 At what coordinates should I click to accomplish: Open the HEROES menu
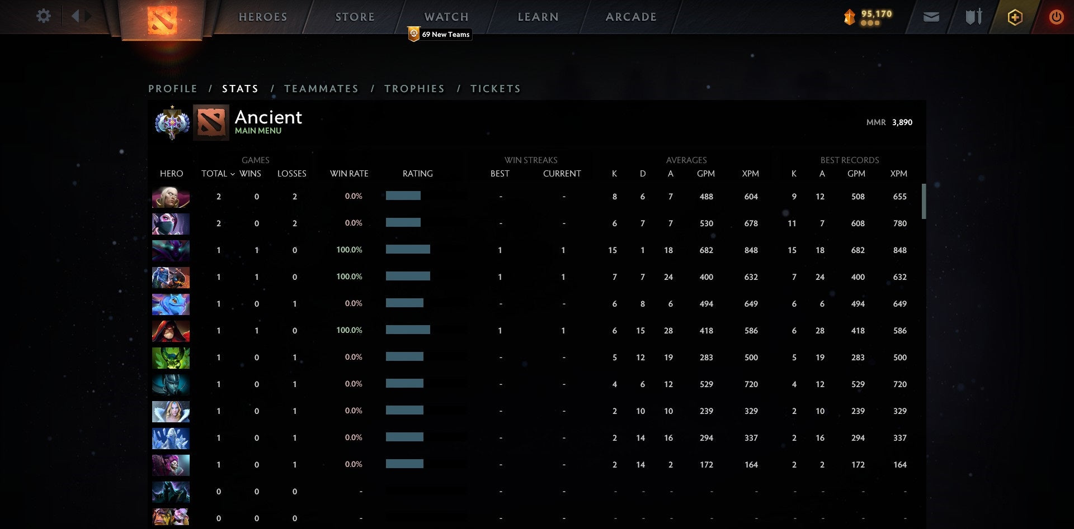pyautogui.click(x=262, y=17)
